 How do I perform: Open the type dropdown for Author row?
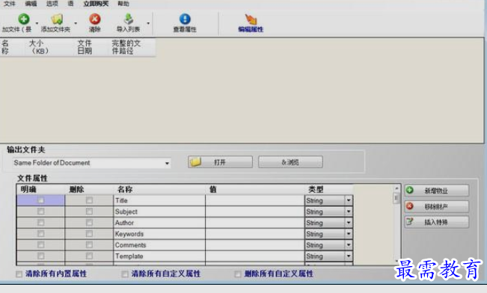349,223
